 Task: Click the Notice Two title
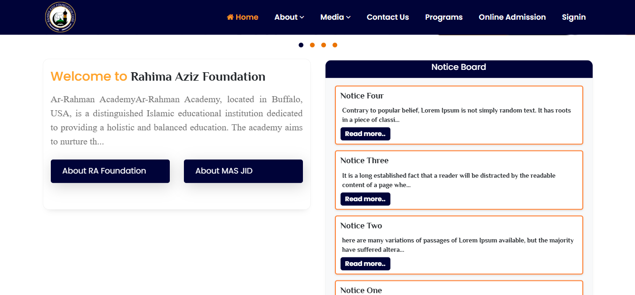click(361, 226)
